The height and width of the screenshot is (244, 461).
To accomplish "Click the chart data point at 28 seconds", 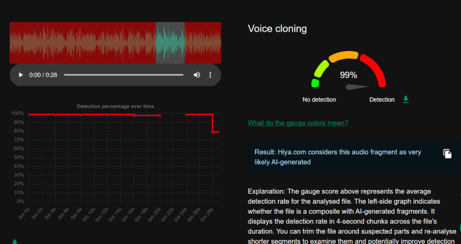I will (212, 132).
